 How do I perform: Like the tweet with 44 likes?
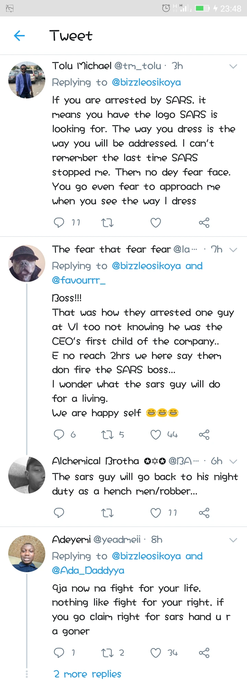click(156, 435)
